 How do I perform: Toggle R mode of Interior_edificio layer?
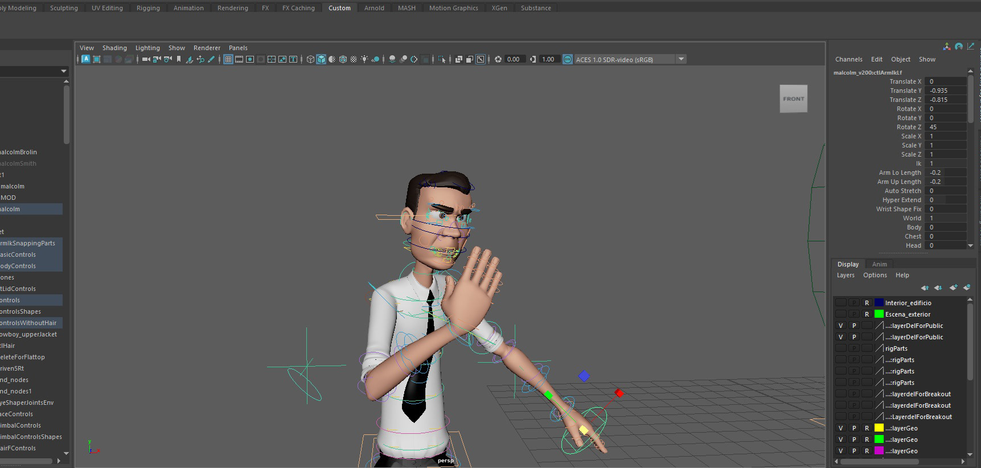(867, 303)
